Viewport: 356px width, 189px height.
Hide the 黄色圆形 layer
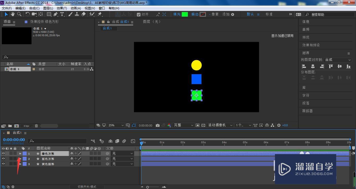[x=3, y=164]
